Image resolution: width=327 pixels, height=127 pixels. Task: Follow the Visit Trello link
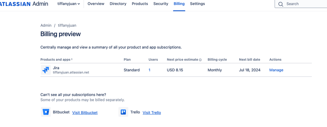point(152,112)
